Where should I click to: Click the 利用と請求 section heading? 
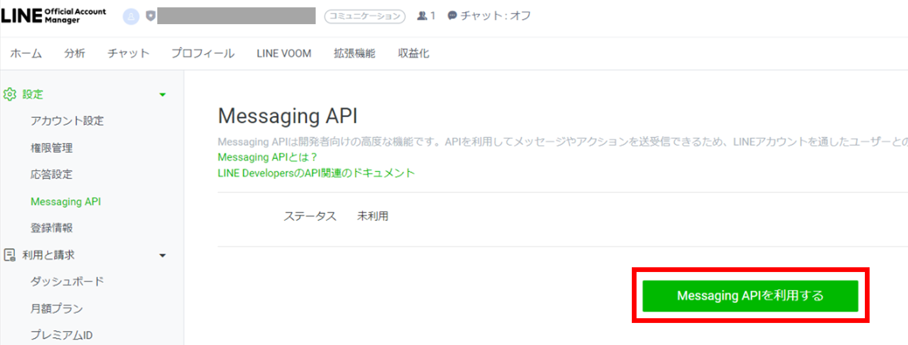point(48,255)
